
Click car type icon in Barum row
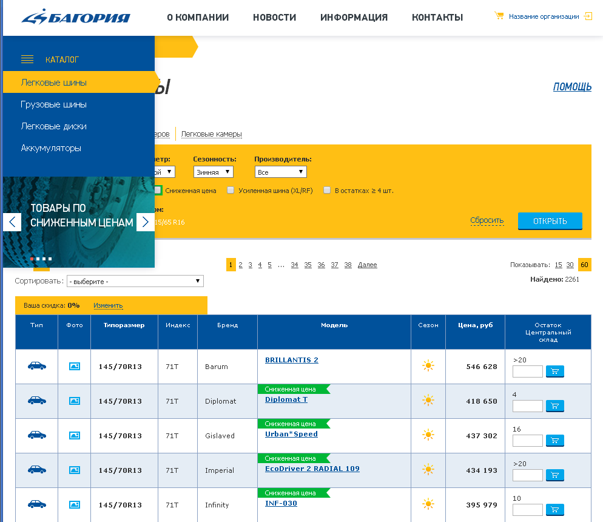point(37,366)
